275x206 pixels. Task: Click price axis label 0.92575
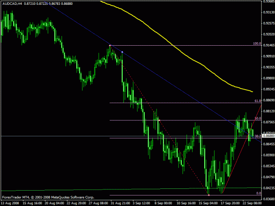(x=269, y=23)
